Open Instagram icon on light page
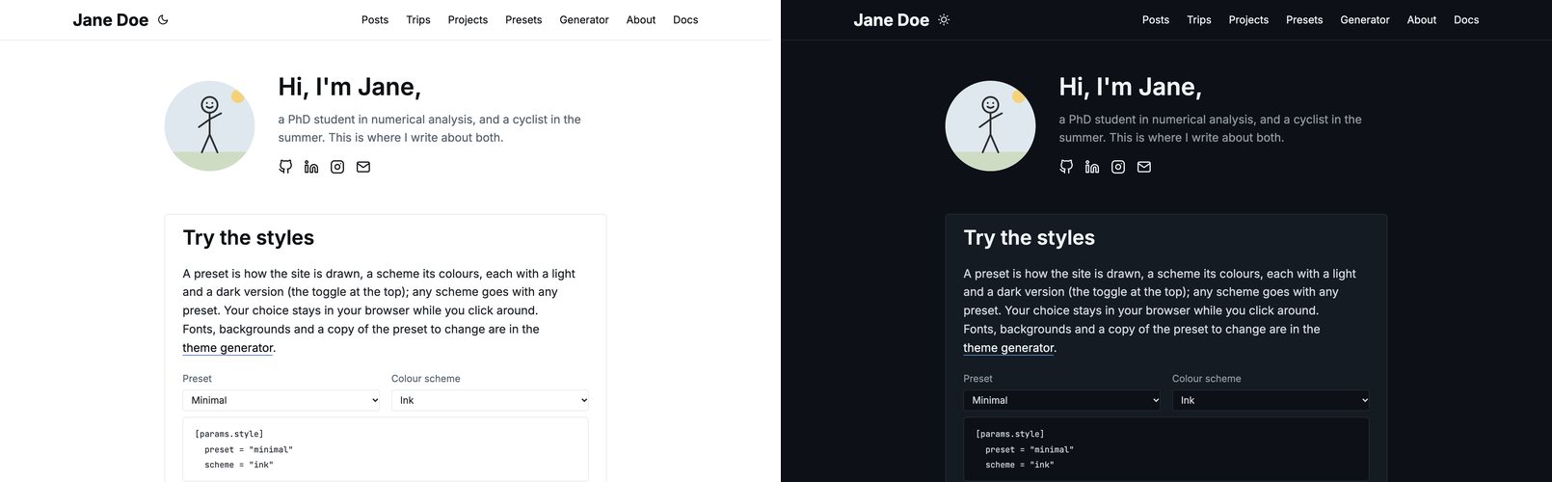This screenshot has height=482, width=1552. pyautogui.click(x=337, y=167)
